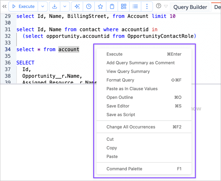Screen dimensions: 221x181
Task: Open the download options dropdown arrow
Action: [x=65, y=7]
